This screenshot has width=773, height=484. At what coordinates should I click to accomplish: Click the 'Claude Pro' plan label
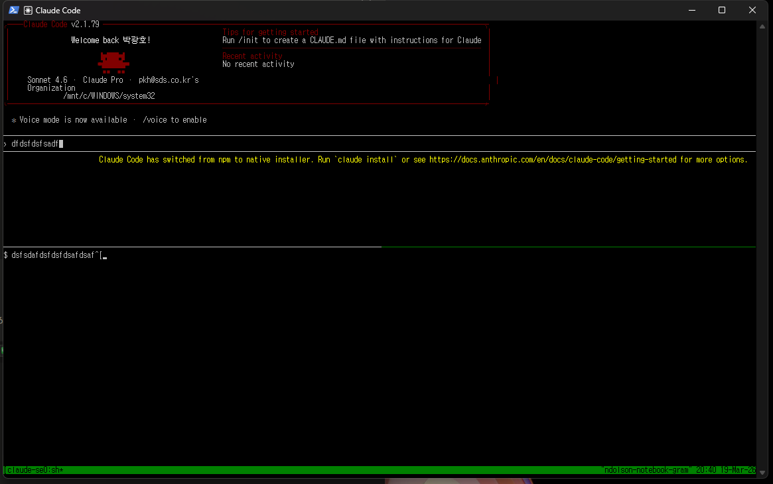(x=103, y=80)
